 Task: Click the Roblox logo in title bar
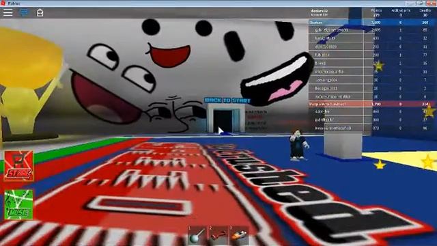(x=3, y=3)
